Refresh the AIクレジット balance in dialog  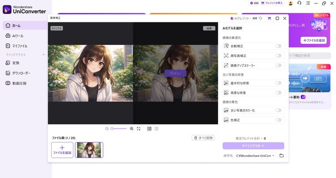(x=261, y=18)
